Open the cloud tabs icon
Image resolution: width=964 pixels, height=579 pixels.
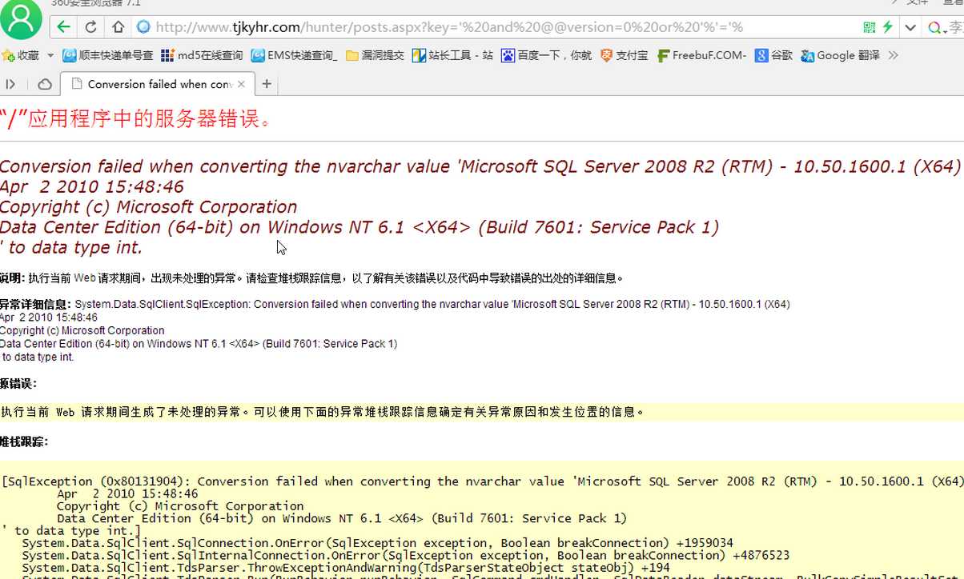(45, 84)
